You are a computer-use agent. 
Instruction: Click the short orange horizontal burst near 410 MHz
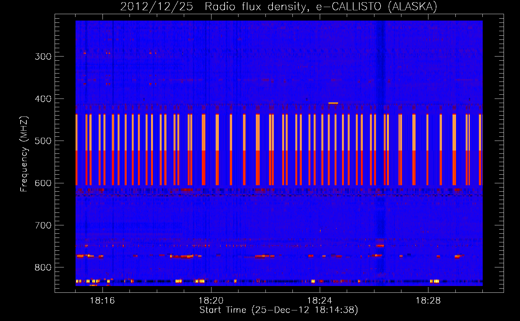[x=333, y=103]
